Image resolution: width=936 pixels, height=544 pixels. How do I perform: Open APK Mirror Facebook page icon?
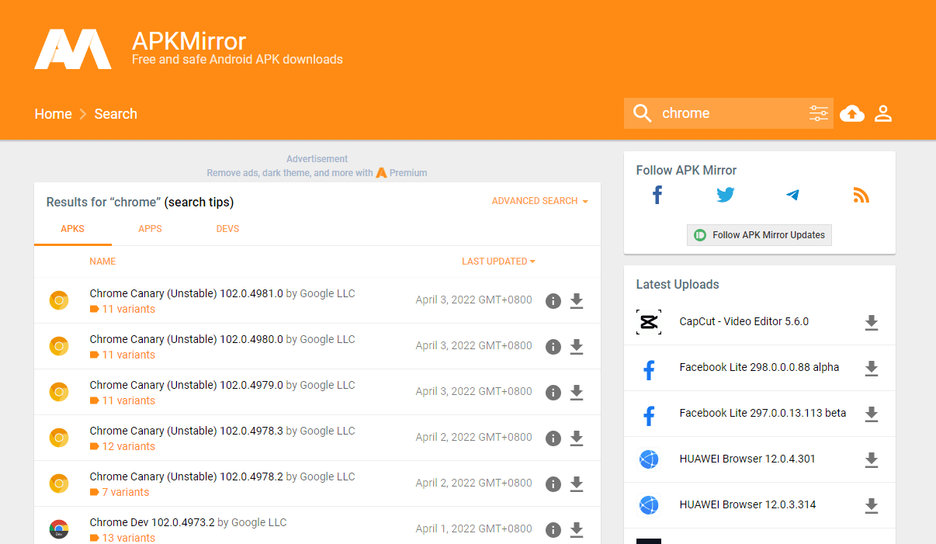[x=657, y=195]
